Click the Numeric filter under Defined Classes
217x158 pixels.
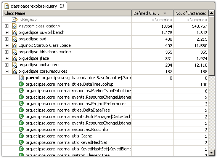point(162,20)
